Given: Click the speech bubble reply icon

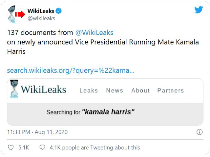Looking at the screenshot, I should (42, 148).
